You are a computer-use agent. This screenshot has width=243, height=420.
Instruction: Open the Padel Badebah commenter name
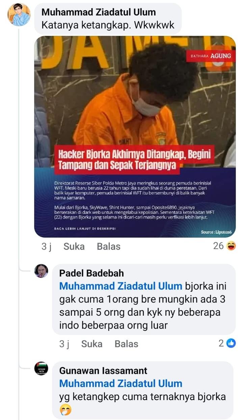(91, 273)
